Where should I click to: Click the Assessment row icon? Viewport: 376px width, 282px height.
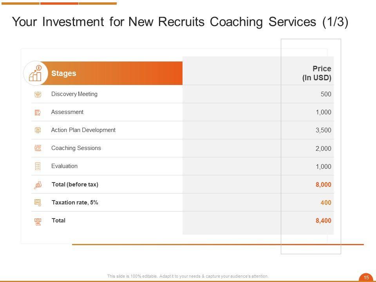[38, 112]
